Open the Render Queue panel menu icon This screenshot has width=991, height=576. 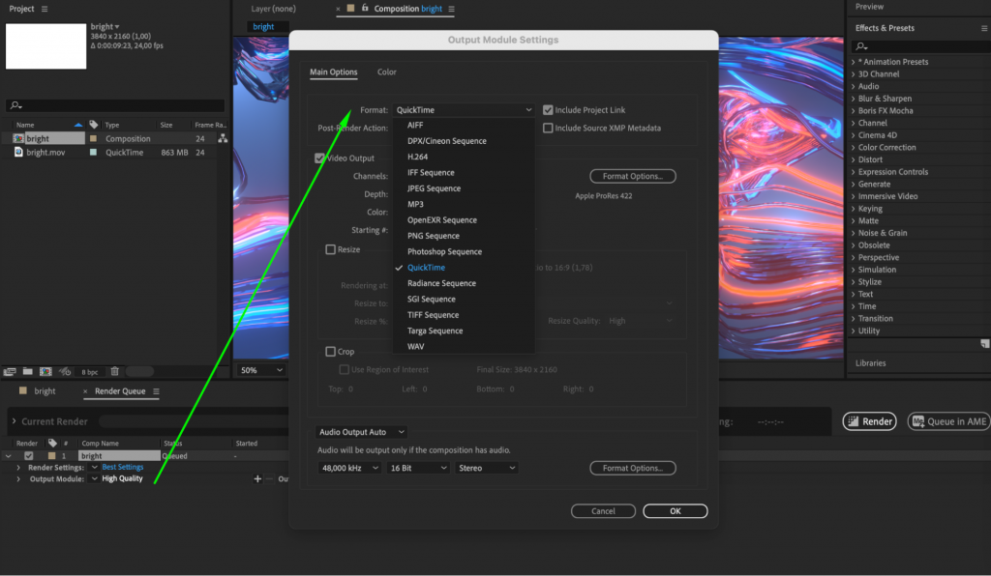point(157,391)
